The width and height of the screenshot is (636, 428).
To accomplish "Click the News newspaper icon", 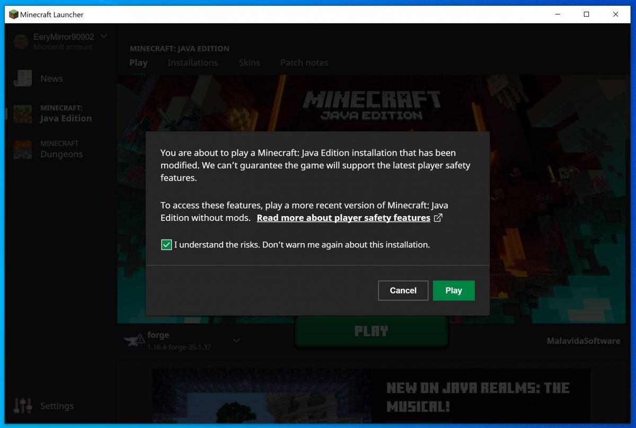I will click(x=23, y=78).
